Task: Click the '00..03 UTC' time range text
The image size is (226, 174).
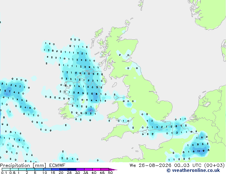Action: pos(188,165)
